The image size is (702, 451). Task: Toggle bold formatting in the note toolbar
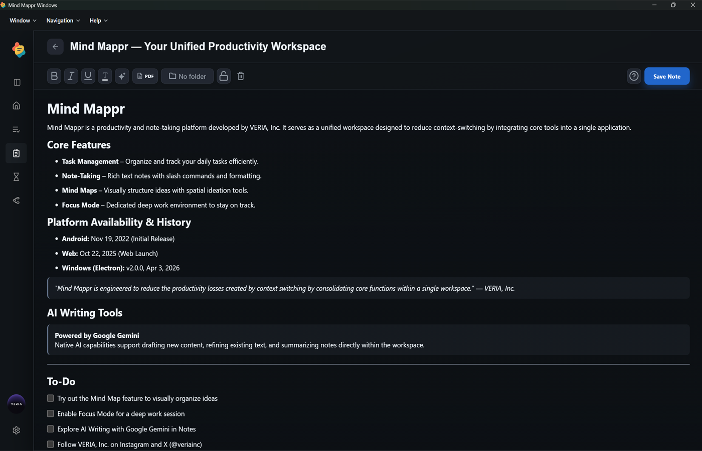coord(54,76)
